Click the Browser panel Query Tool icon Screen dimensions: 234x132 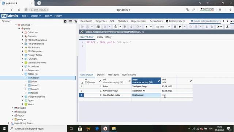65,21
